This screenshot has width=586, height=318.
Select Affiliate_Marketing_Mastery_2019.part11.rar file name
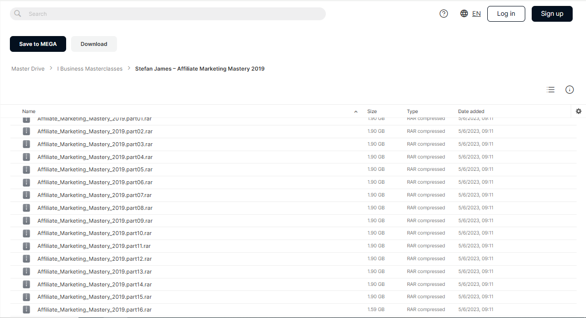[94, 246]
